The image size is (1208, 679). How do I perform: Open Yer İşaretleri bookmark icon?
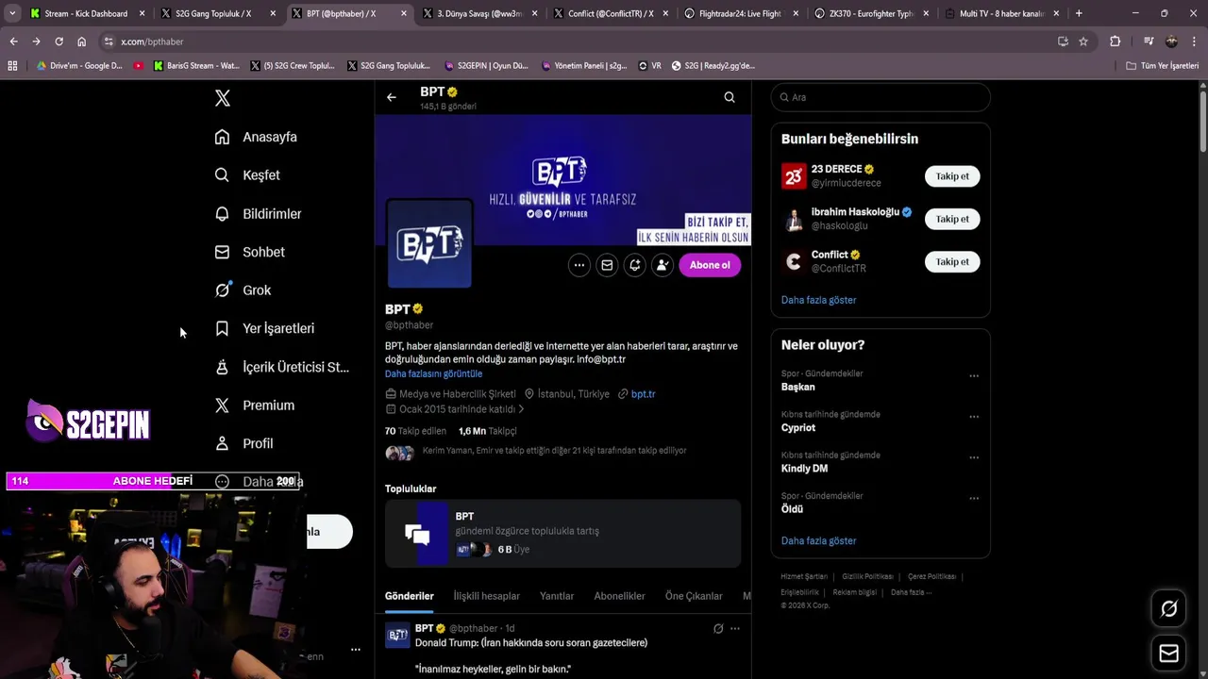point(222,328)
